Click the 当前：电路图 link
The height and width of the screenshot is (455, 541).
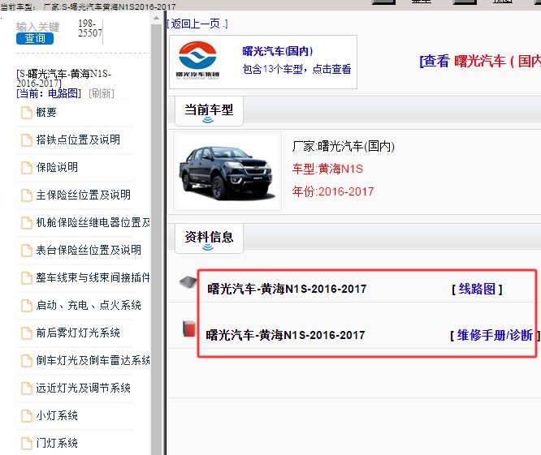[x=49, y=93]
